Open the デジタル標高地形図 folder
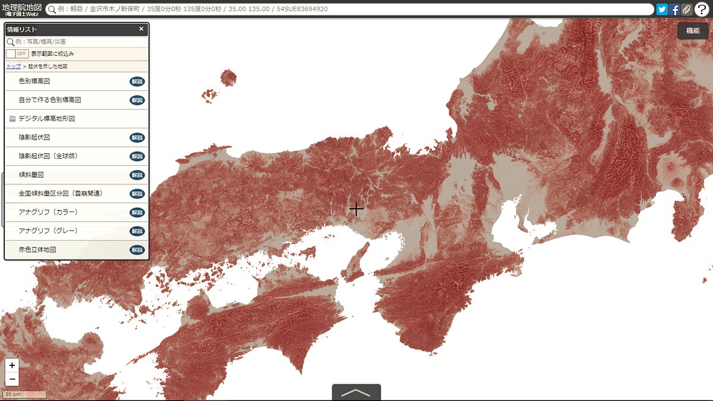Viewport: 713px width, 401px height. click(77, 119)
